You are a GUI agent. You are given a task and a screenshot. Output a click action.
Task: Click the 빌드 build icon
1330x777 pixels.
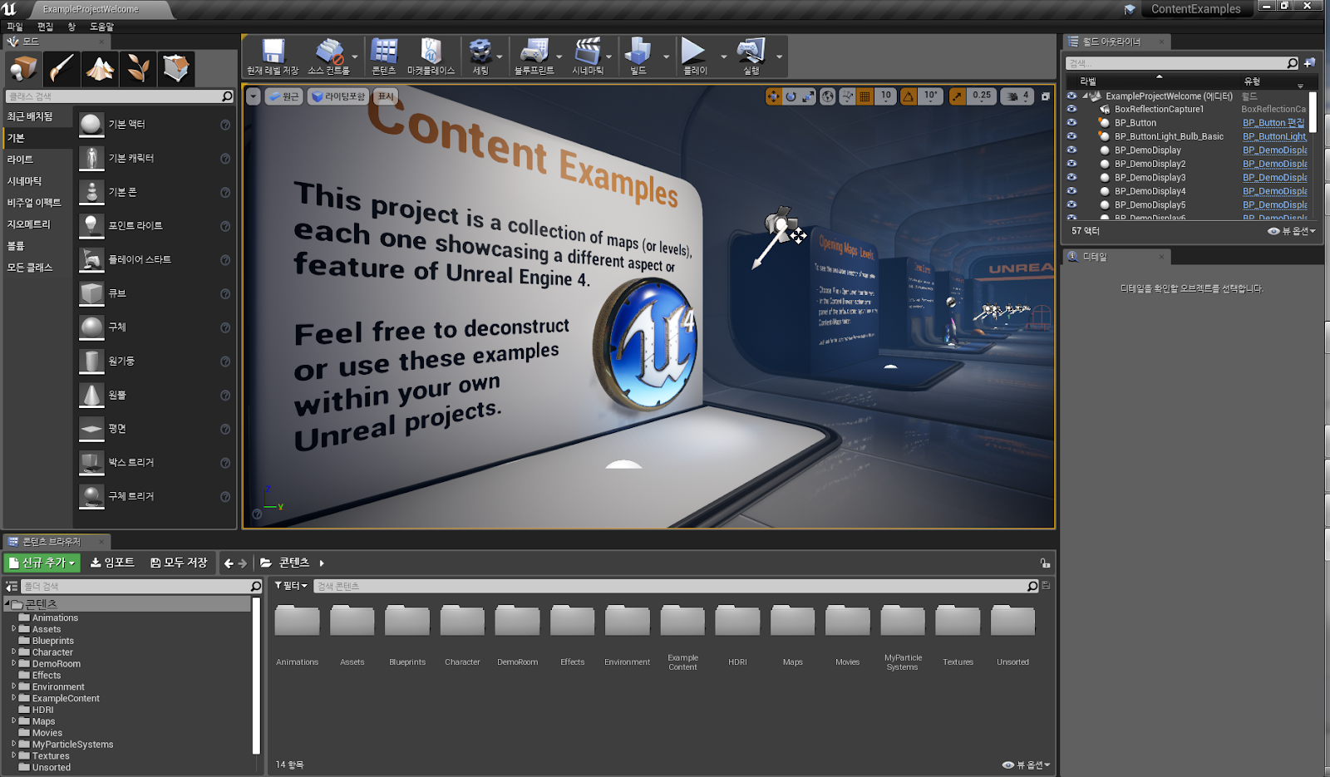(x=638, y=57)
